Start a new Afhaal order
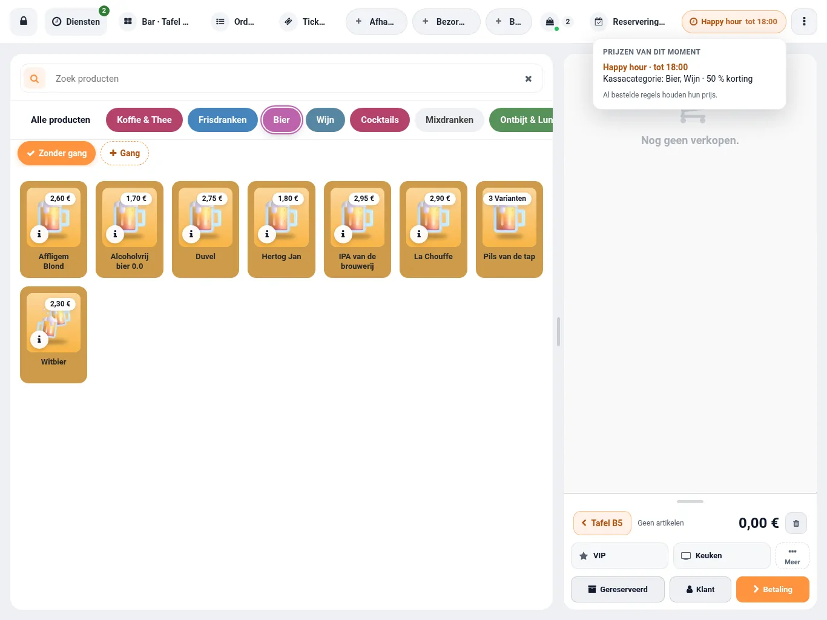 (x=377, y=22)
